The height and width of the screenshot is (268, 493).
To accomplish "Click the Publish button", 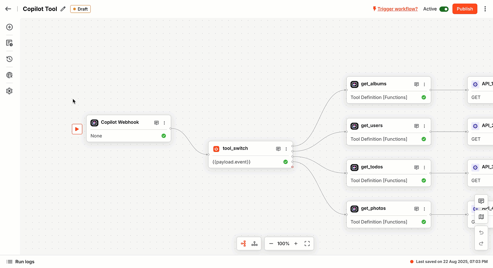I will (x=464, y=9).
